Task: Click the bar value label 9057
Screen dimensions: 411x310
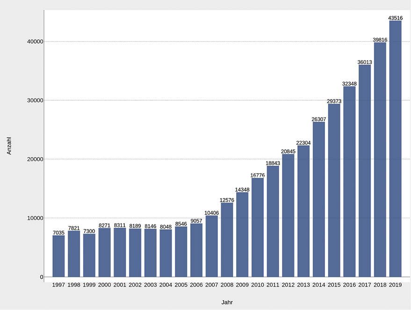Action: [x=196, y=221]
